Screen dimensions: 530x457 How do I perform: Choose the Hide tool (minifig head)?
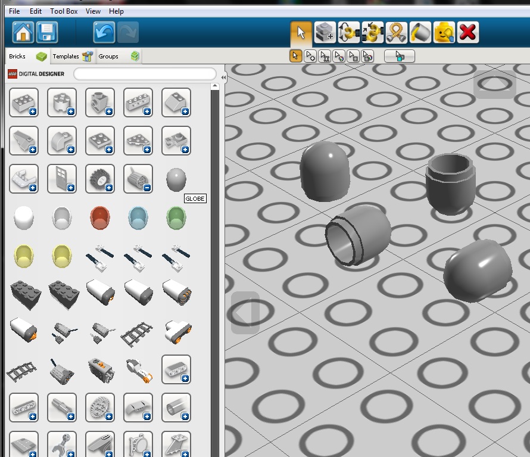(444, 33)
